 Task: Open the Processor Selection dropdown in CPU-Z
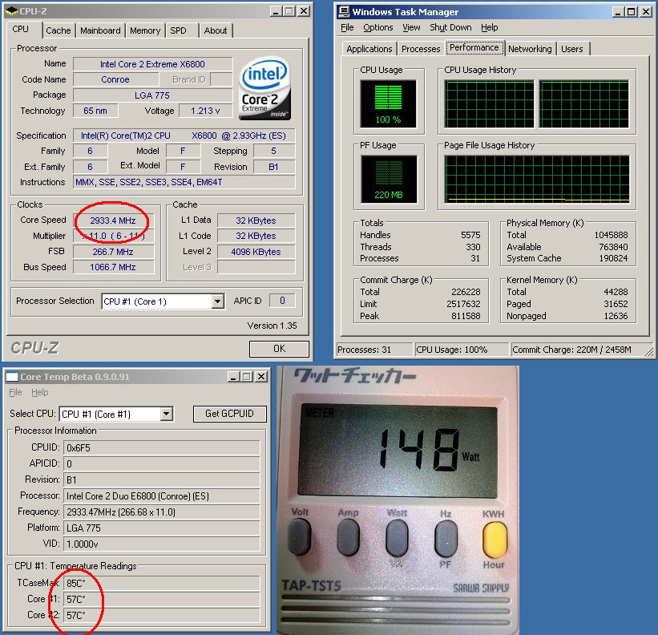(x=217, y=301)
